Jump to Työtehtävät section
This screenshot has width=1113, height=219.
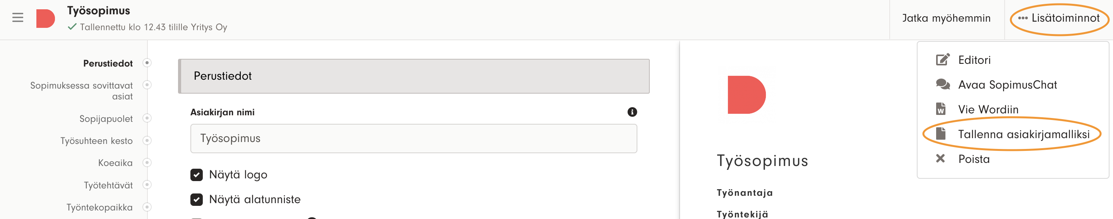click(x=108, y=185)
